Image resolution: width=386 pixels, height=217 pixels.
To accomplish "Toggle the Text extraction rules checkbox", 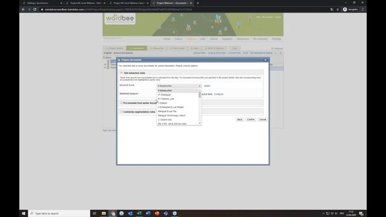I will pos(121,73).
